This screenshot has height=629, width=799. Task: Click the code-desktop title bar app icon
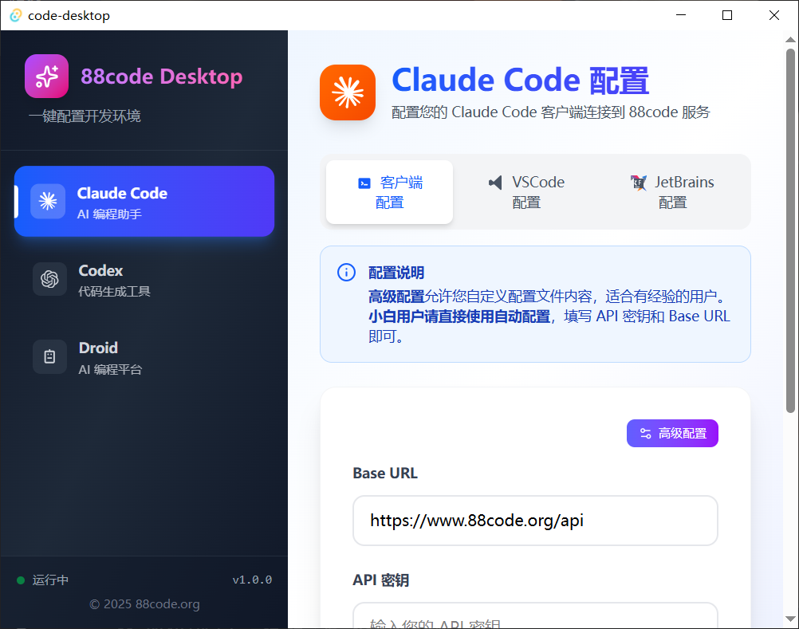click(x=15, y=15)
